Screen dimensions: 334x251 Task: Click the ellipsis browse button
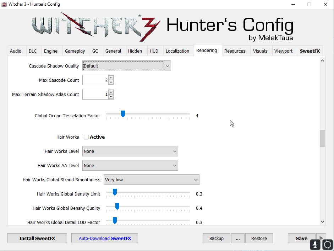(238, 239)
